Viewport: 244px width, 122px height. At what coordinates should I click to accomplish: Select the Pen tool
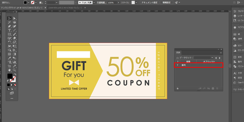click(x=9, y=26)
